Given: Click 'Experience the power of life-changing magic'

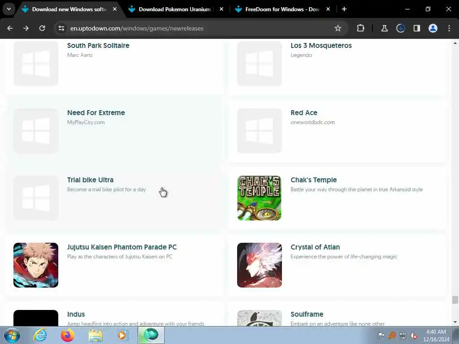Looking at the screenshot, I should pyautogui.click(x=344, y=257).
